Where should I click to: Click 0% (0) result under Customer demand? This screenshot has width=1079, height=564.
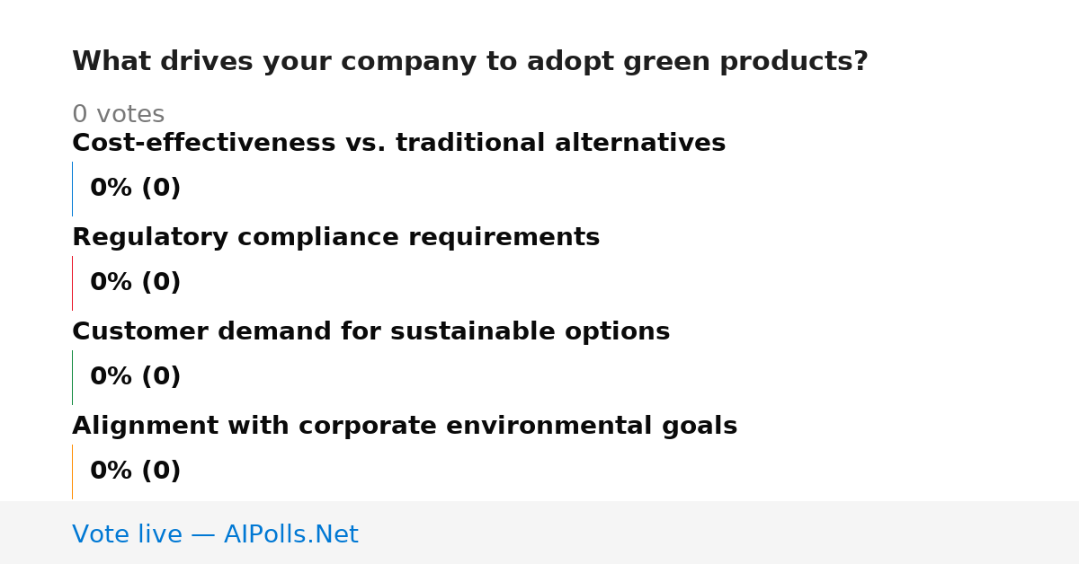click(135, 377)
